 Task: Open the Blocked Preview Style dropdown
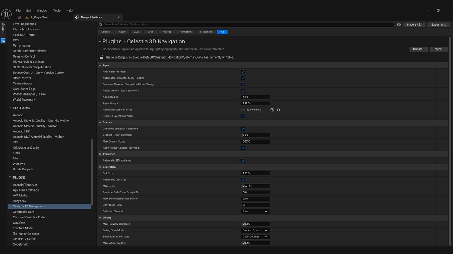coord(255,237)
